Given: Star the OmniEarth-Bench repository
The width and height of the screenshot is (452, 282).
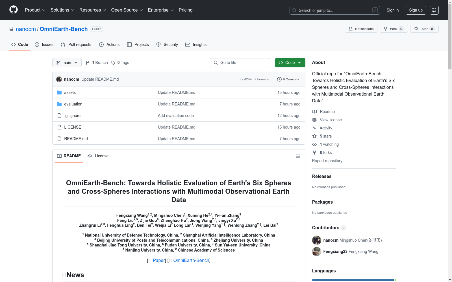Looking at the screenshot, I should point(424,29).
